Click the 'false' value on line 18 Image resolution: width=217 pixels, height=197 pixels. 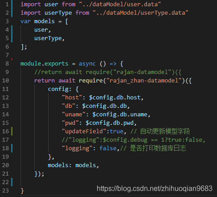[x=108, y=148]
